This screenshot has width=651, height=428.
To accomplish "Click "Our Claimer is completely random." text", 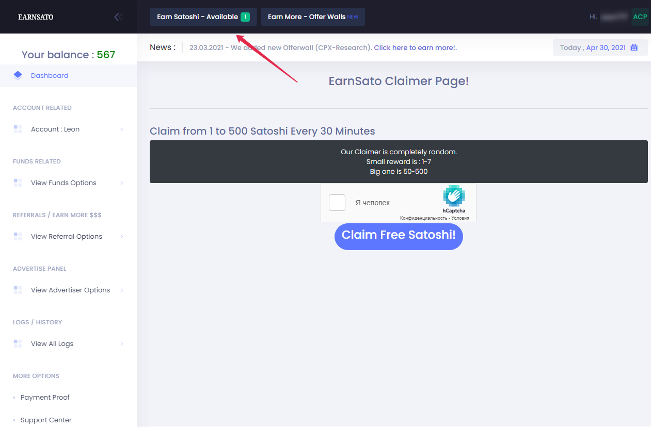I will coord(399,152).
